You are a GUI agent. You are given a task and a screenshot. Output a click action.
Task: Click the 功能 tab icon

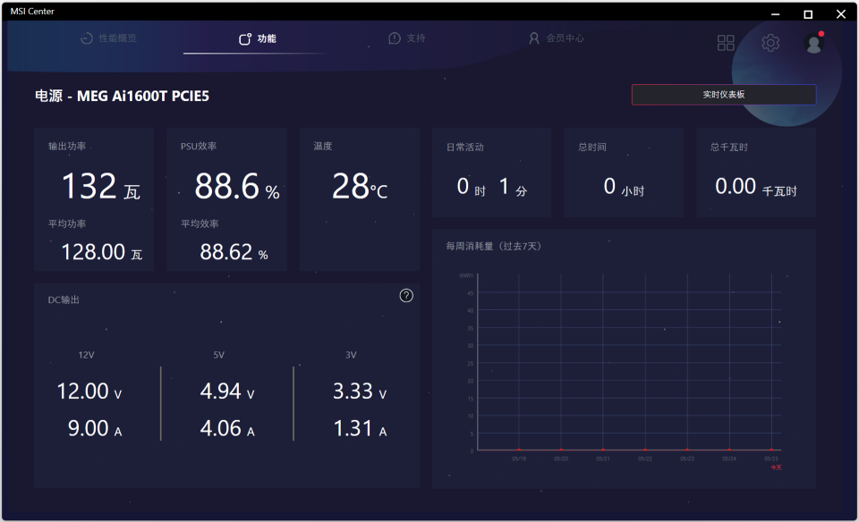245,38
